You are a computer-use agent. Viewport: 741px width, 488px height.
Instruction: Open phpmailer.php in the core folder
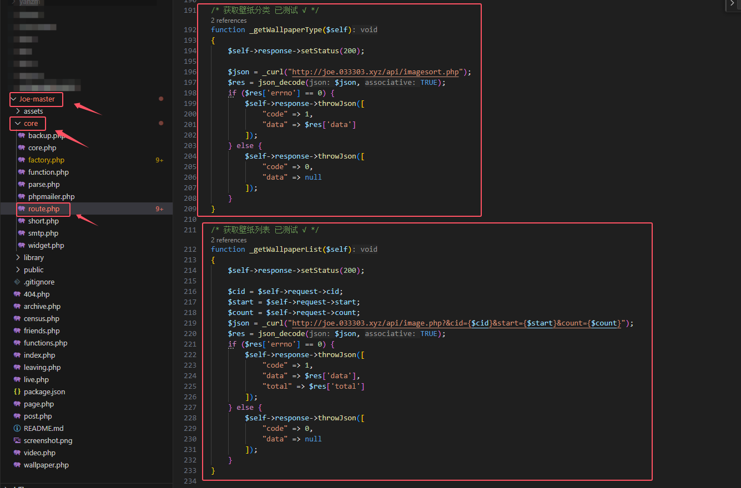click(51, 197)
